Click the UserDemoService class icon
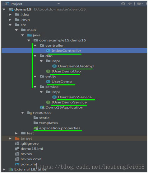Viewport: 148px width, 173px height. [x=54, y=97]
